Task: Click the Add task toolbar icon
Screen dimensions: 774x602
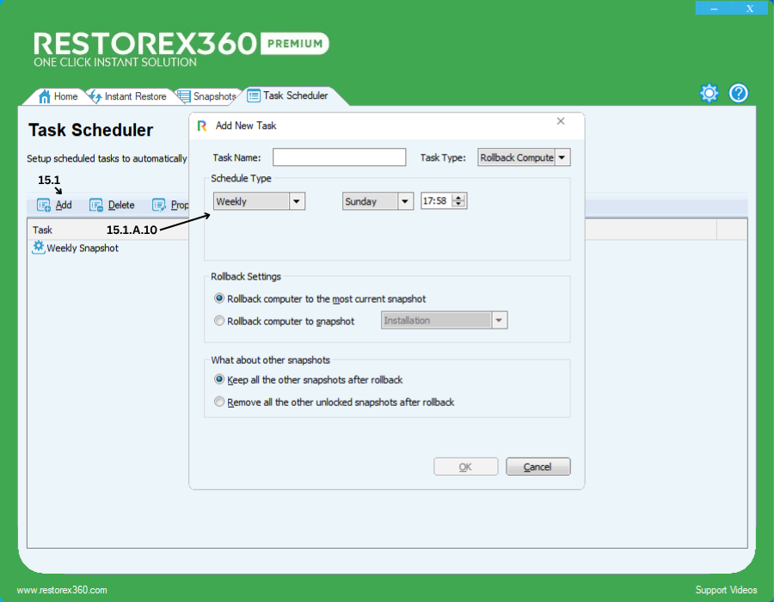Action: (x=44, y=206)
